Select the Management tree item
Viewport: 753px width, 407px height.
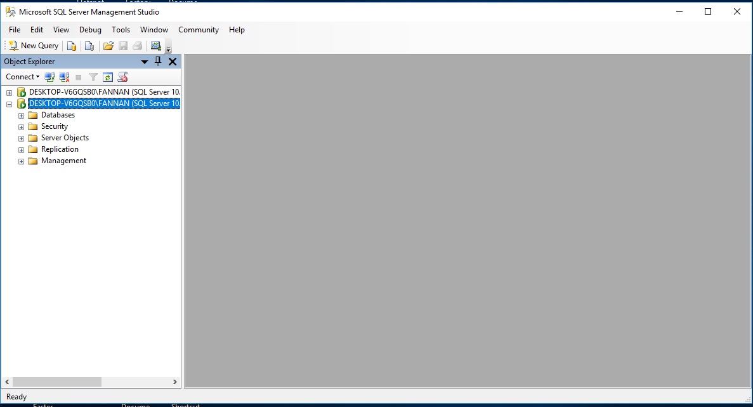(63, 161)
